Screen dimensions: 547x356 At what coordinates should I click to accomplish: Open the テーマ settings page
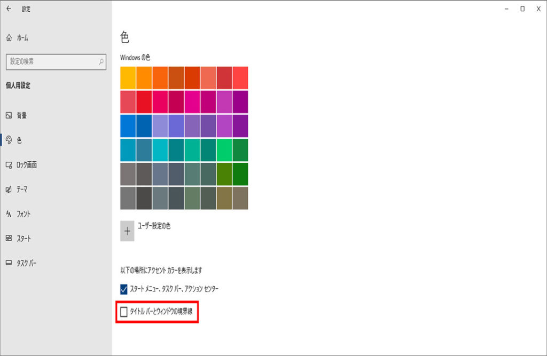[x=22, y=189]
